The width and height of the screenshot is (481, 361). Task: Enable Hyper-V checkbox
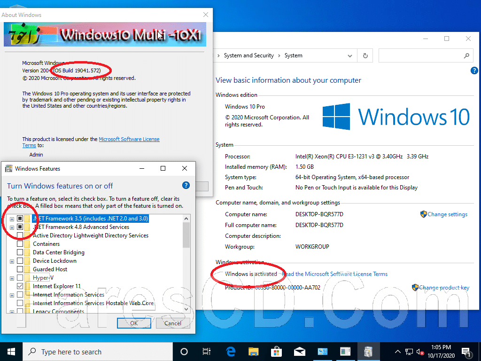pyautogui.click(x=20, y=277)
